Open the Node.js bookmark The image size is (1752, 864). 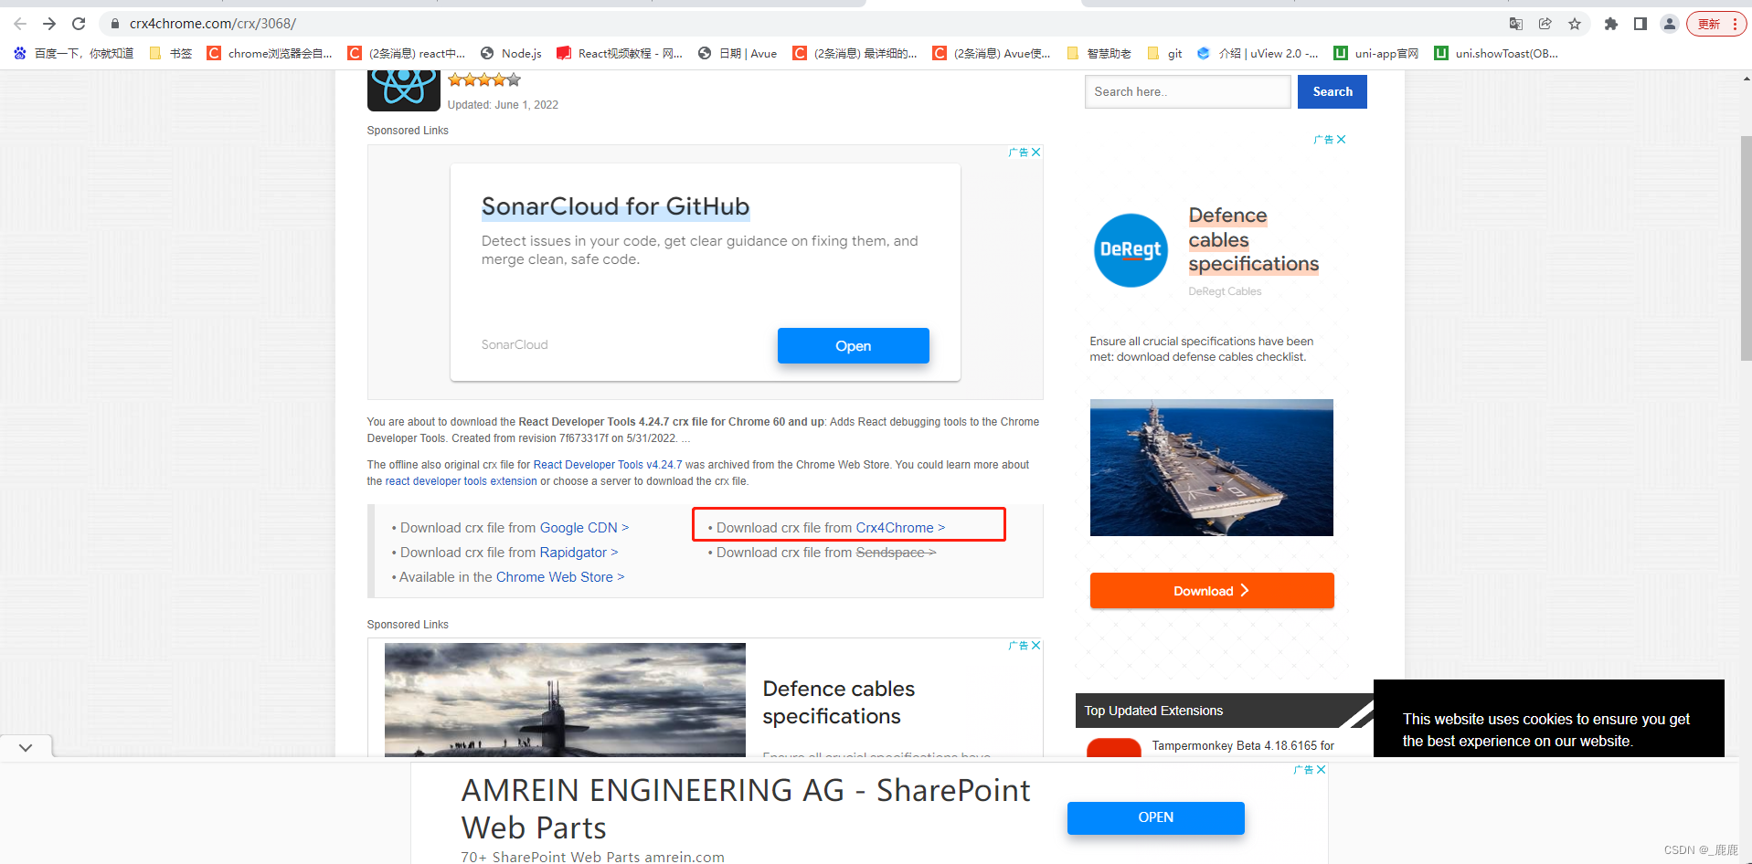pyautogui.click(x=512, y=54)
